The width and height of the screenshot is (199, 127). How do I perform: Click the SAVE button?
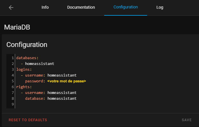187,120
